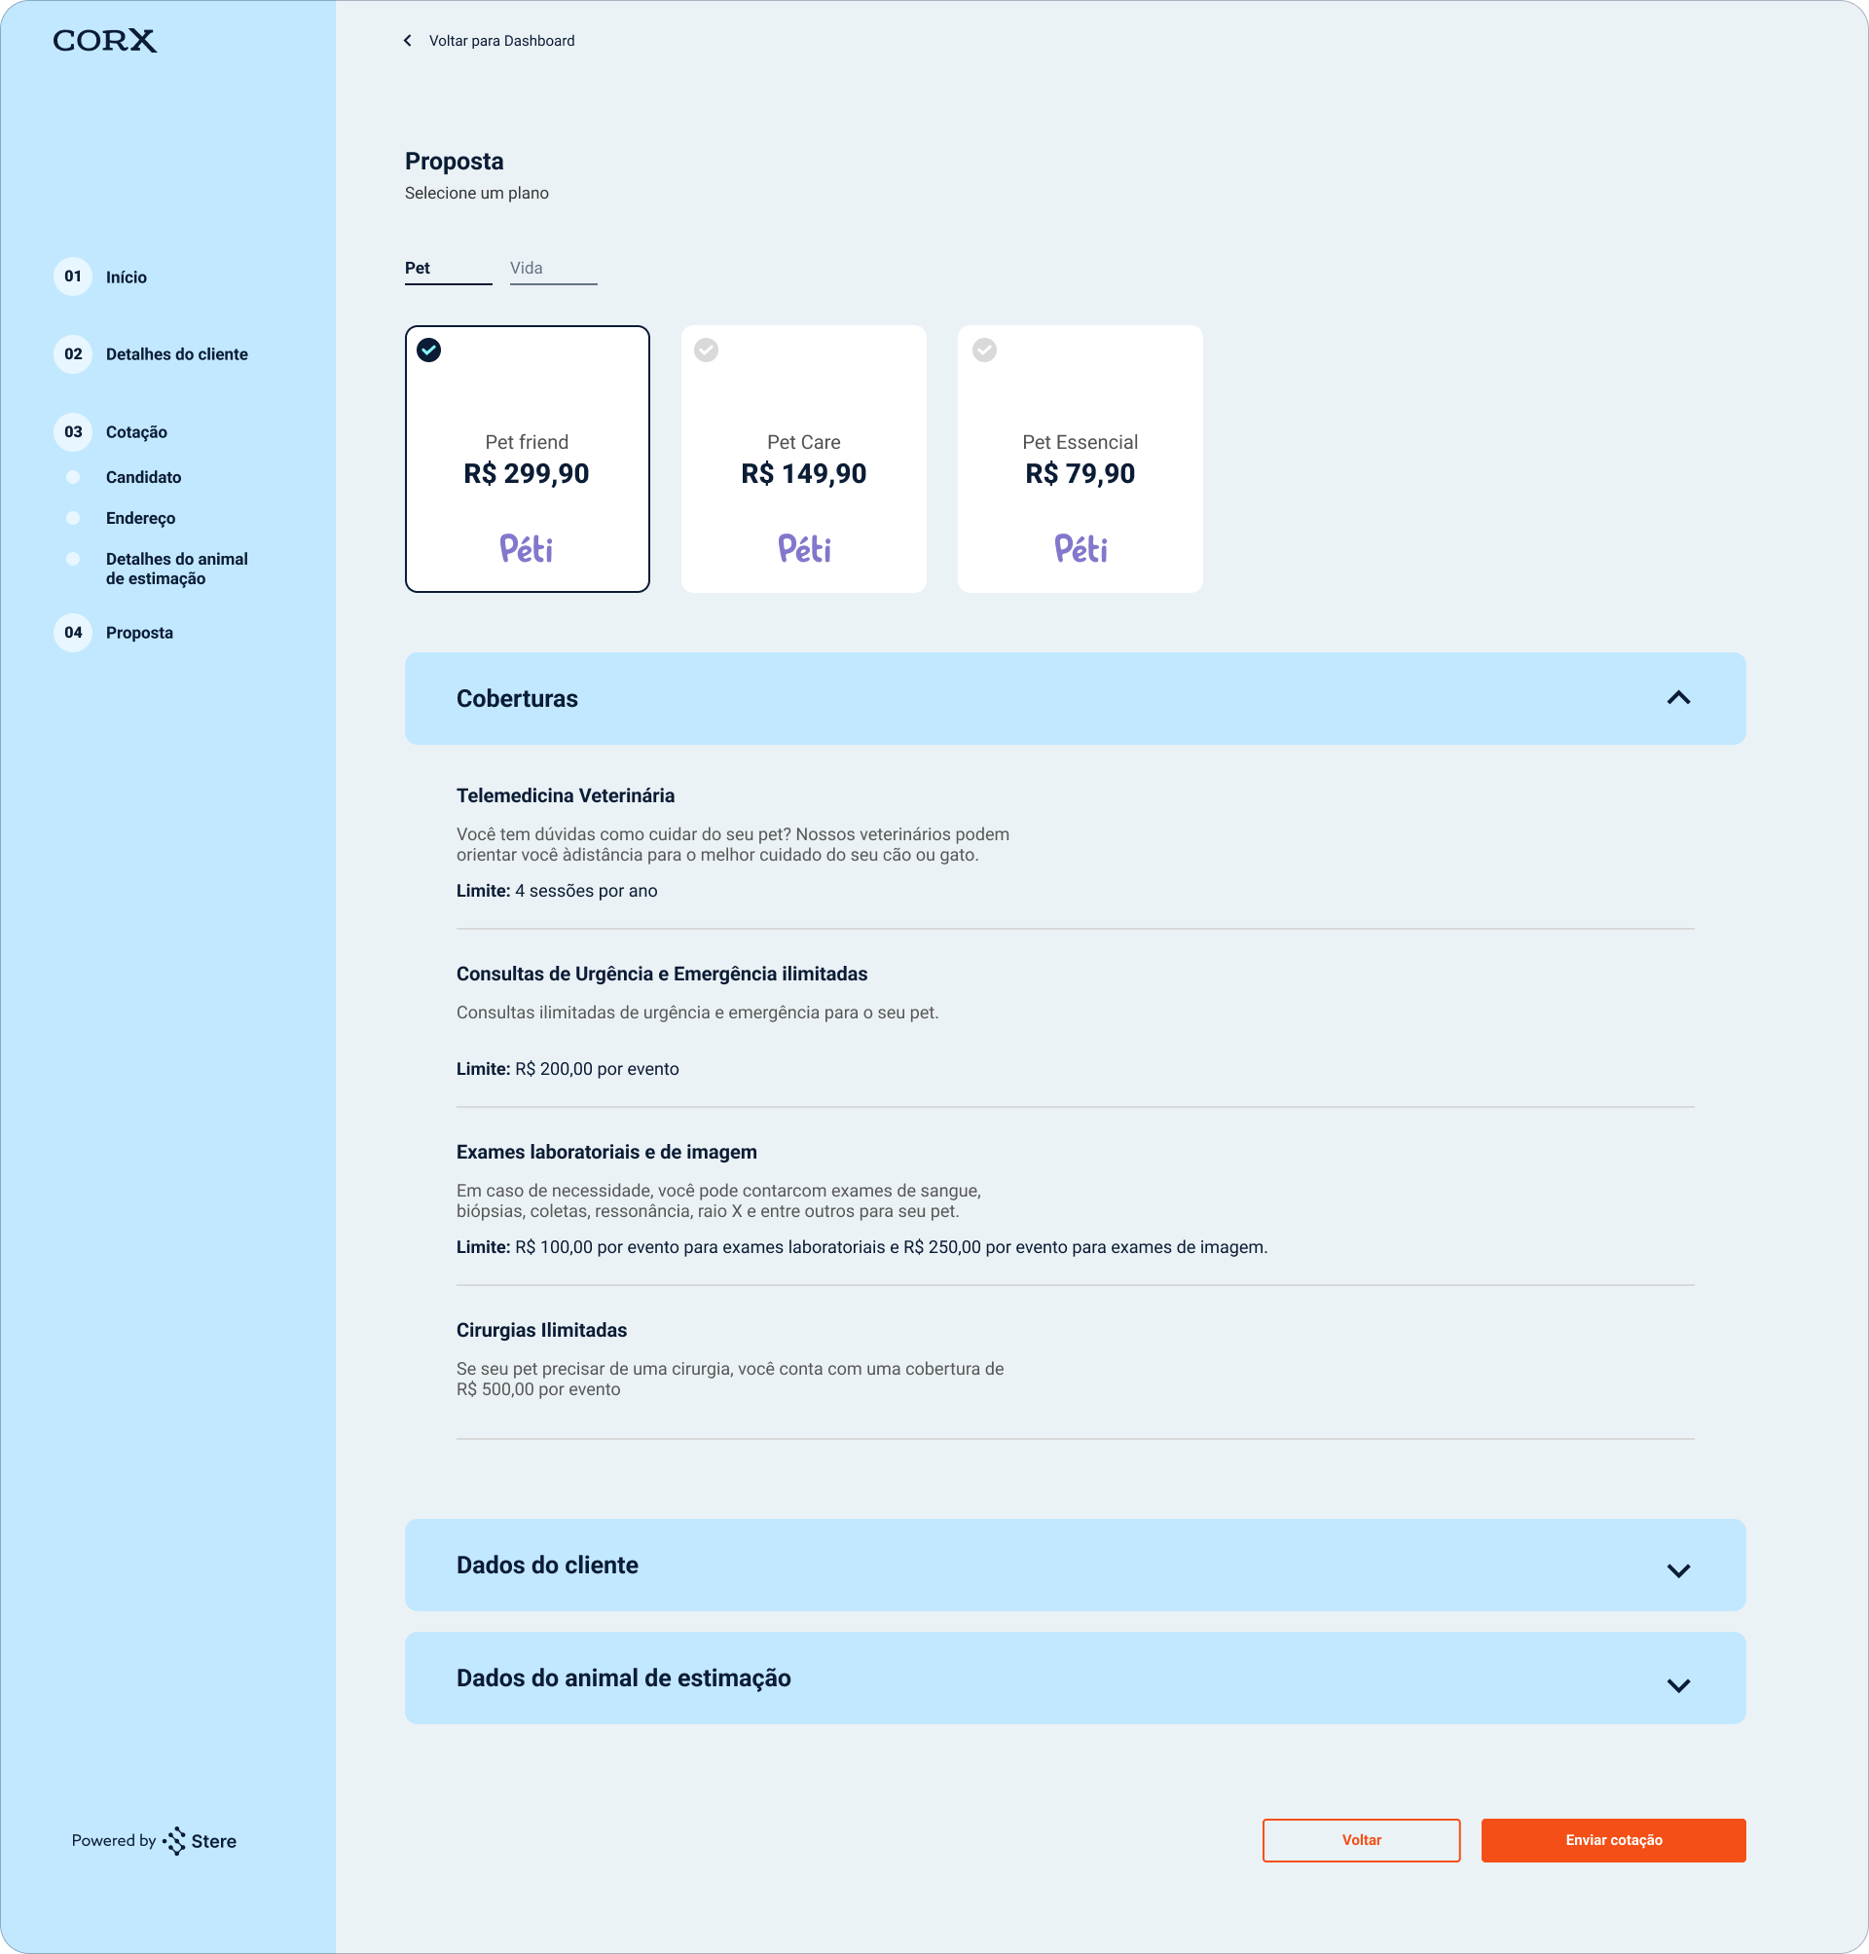Open the Candidato sub-step
This screenshot has width=1869, height=1954.
[x=143, y=477]
